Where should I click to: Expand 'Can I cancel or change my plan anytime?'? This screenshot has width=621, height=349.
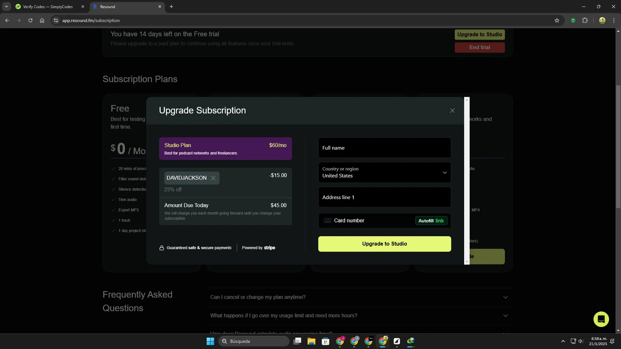point(359,297)
